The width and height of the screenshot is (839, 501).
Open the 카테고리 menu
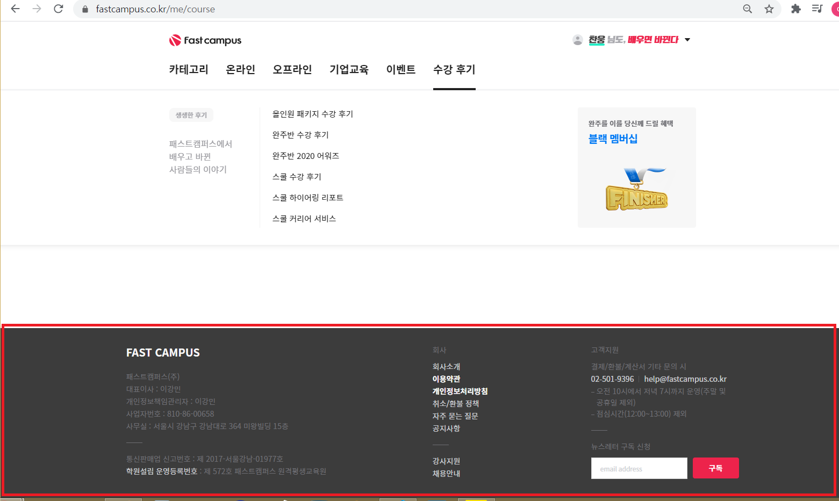tap(189, 69)
